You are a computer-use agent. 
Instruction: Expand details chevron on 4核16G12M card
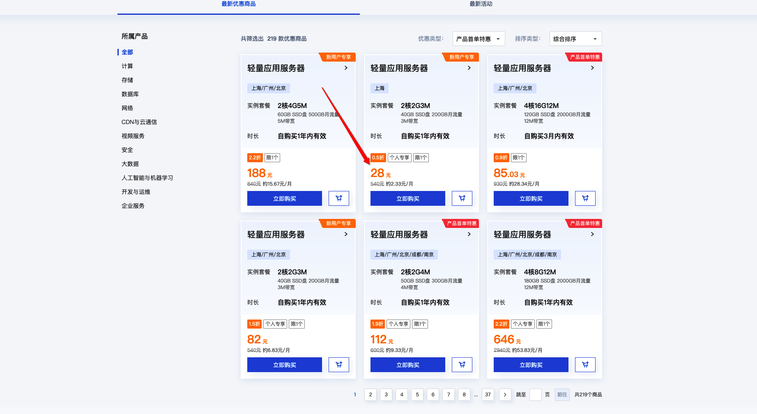point(592,68)
